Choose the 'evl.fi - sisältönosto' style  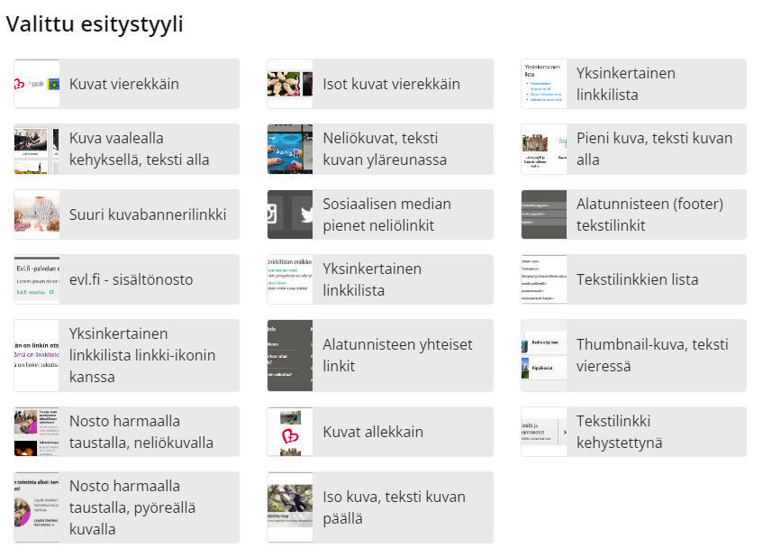coord(126,279)
